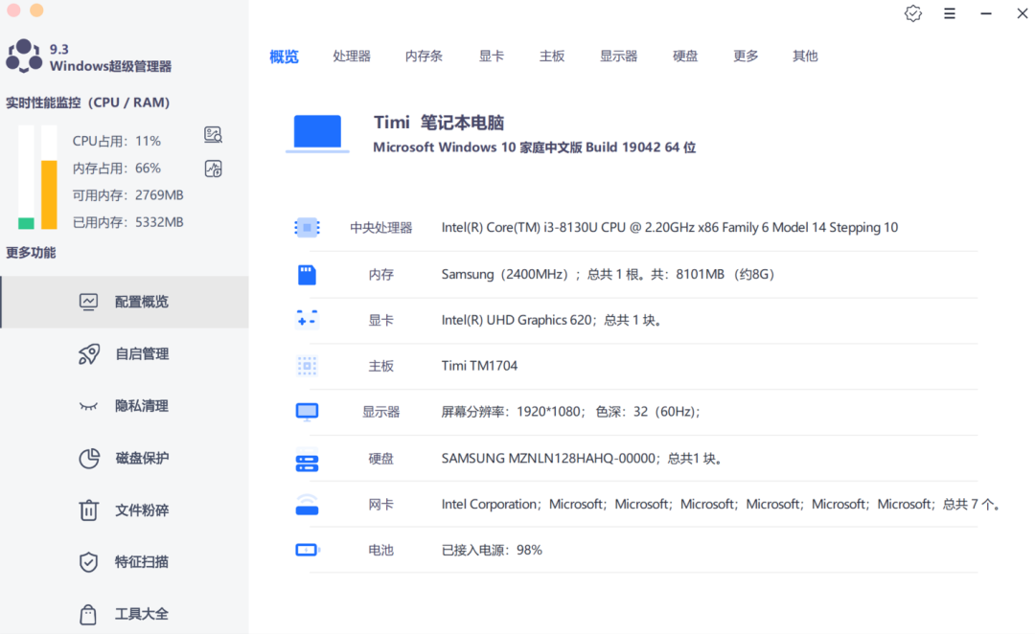Image resolution: width=1035 pixels, height=634 pixels.
Task: Click the Windows超级管理器 app logo
Action: pyautogui.click(x=24, y=57)
